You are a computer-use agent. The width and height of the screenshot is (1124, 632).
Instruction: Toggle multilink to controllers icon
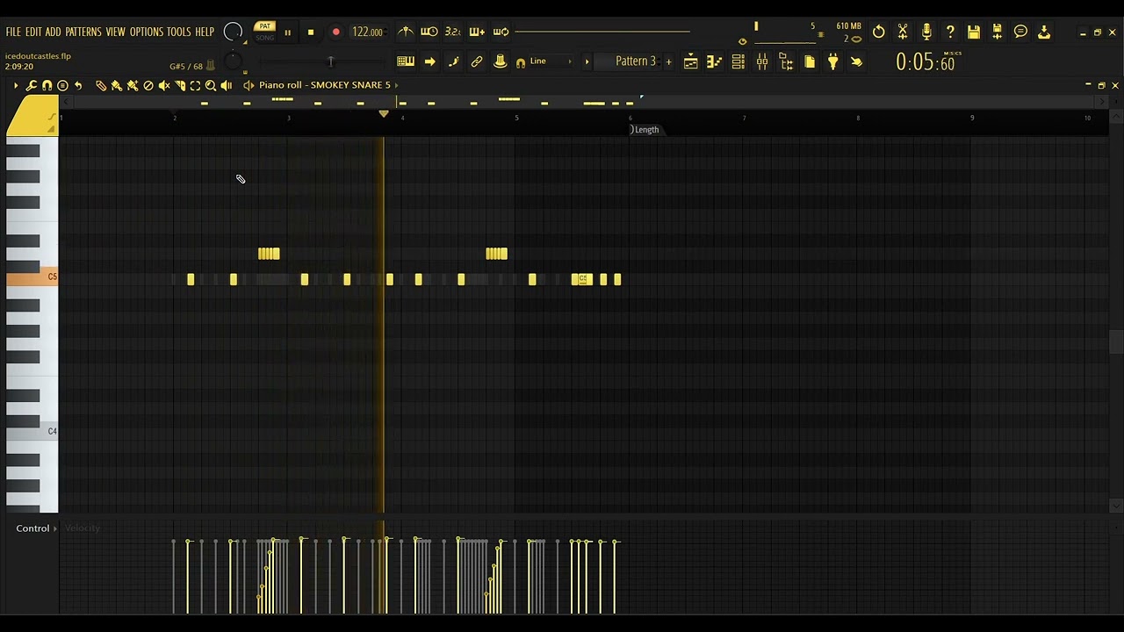(x=501, y=61)
